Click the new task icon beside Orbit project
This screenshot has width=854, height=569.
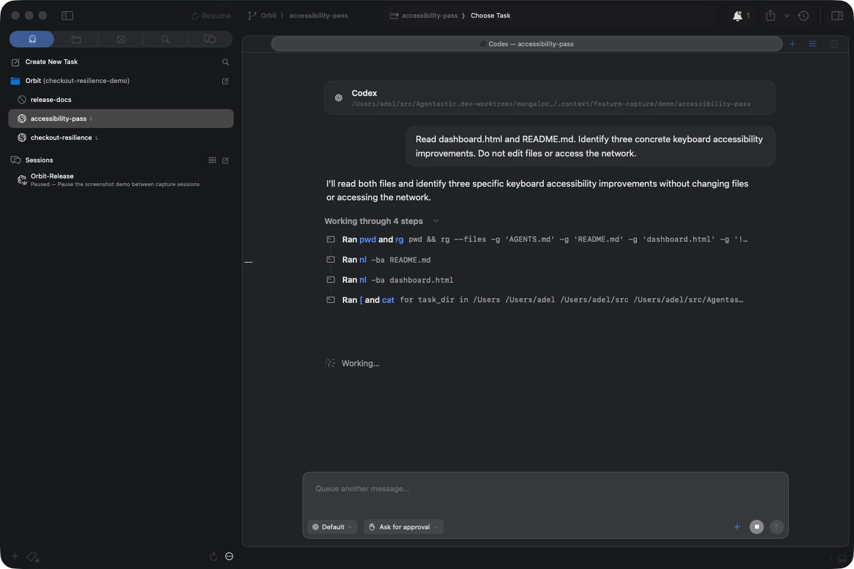coord(225,81)
